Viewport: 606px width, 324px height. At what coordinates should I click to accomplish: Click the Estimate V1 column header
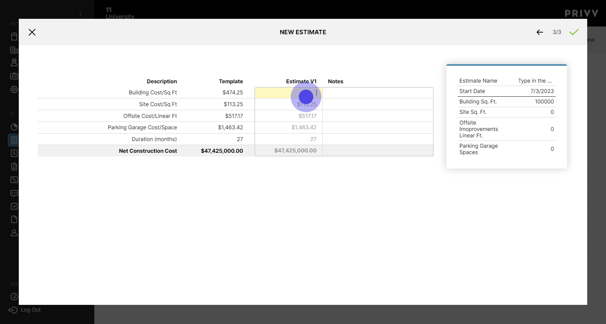coord(301,81)
